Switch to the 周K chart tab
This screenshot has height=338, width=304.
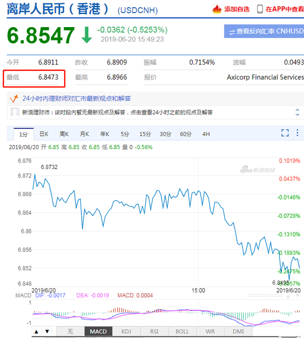[64, 134]
